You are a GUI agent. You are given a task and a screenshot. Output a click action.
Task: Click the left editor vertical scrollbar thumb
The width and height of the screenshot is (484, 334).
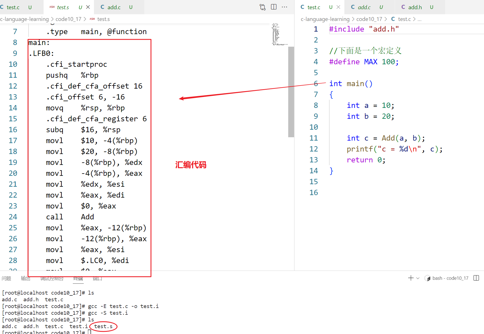pyautogui.click(x=291, y=92)
